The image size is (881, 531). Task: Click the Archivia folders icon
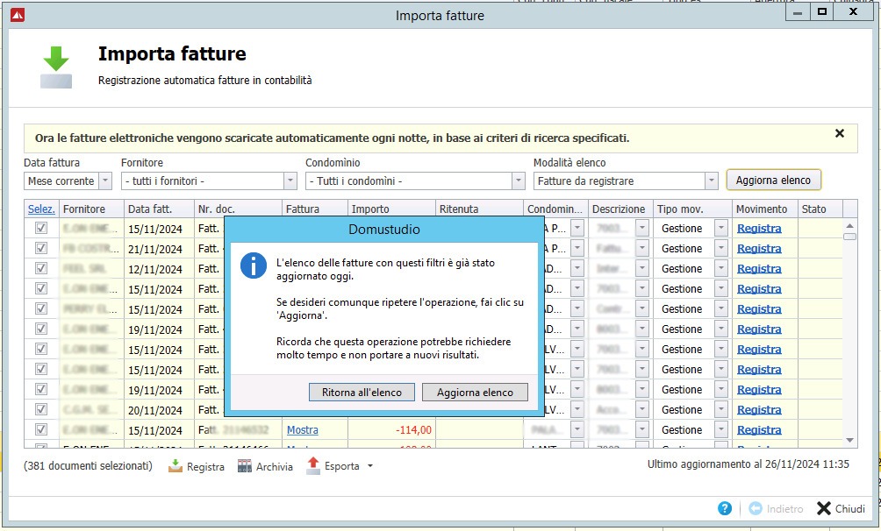[245, 466]
